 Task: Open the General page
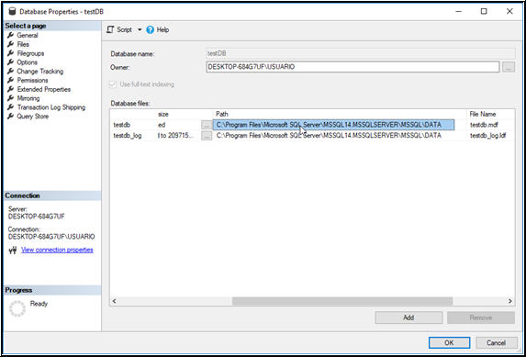28,35
